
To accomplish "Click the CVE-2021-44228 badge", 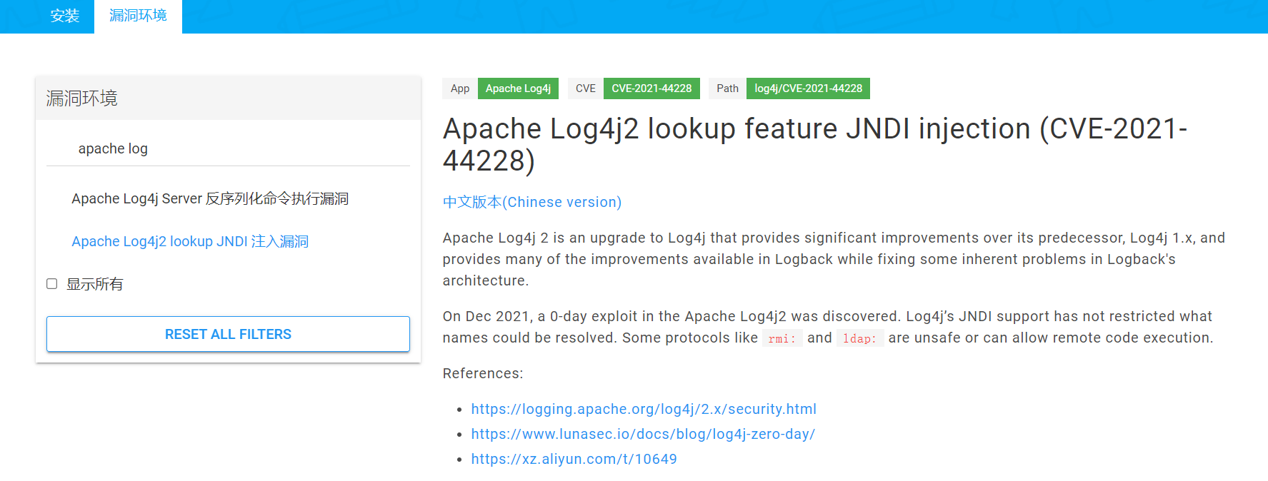I will pyautogui.click(x=652, y=88).
